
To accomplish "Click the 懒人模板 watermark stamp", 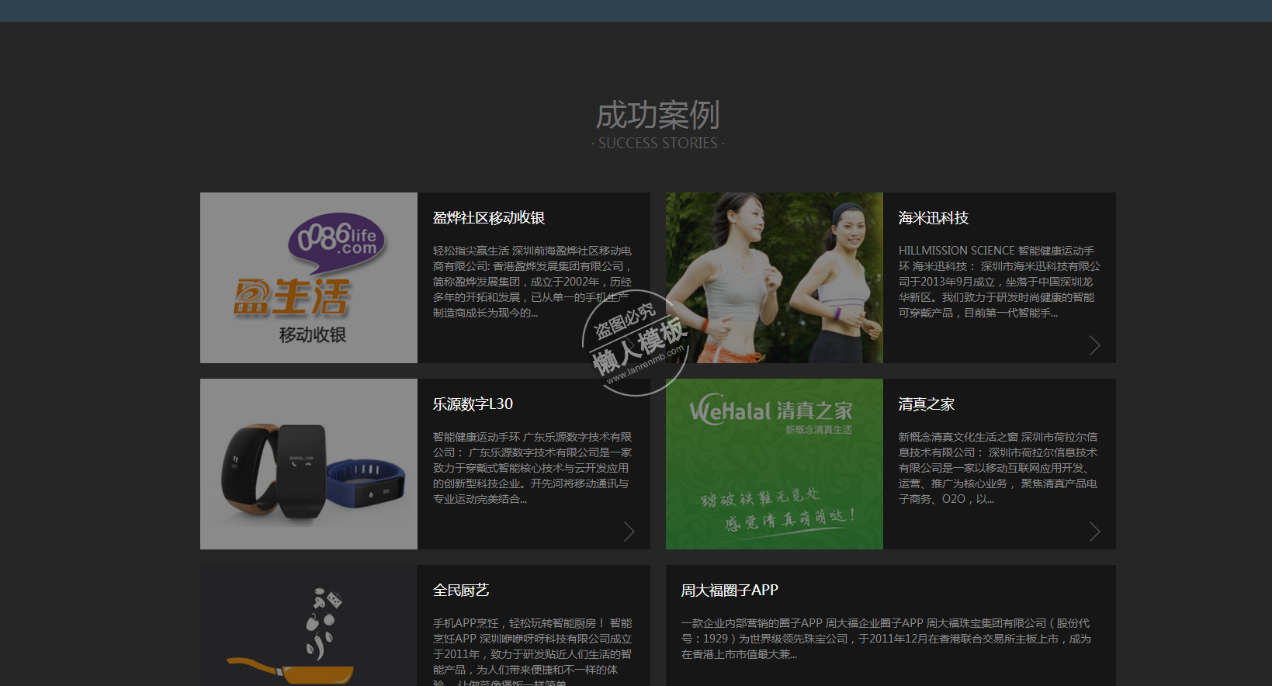I will pyautogui.click(x=636, y=343).
